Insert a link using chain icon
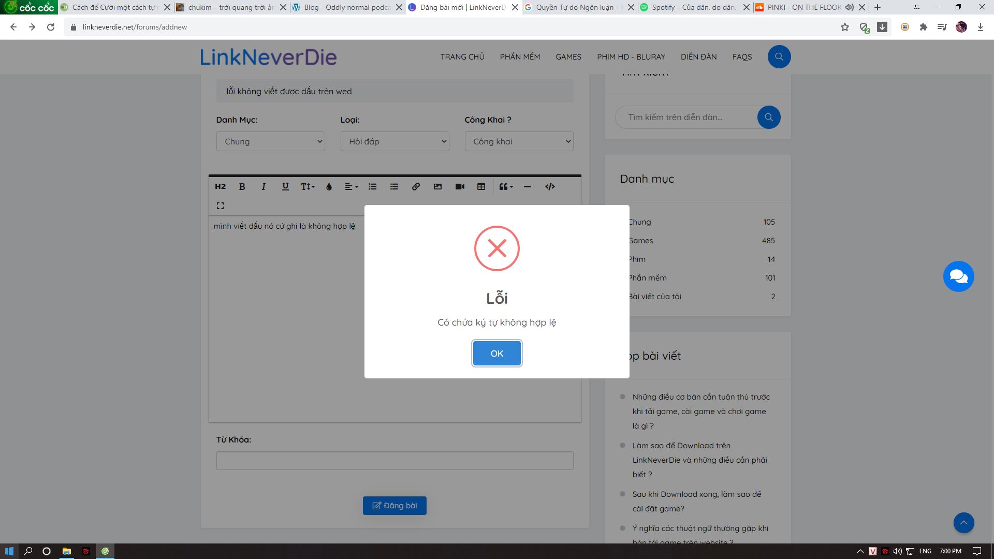 pyautogui.click(x=416, y=187)
